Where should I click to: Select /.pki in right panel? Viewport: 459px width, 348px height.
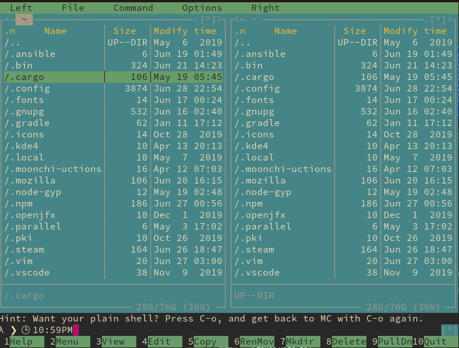(x=343, y=238)
